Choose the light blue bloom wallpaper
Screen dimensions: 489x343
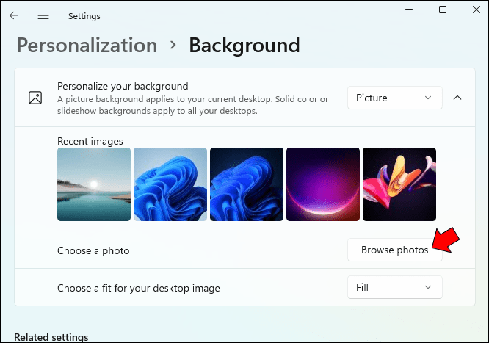tap(170, 184)
